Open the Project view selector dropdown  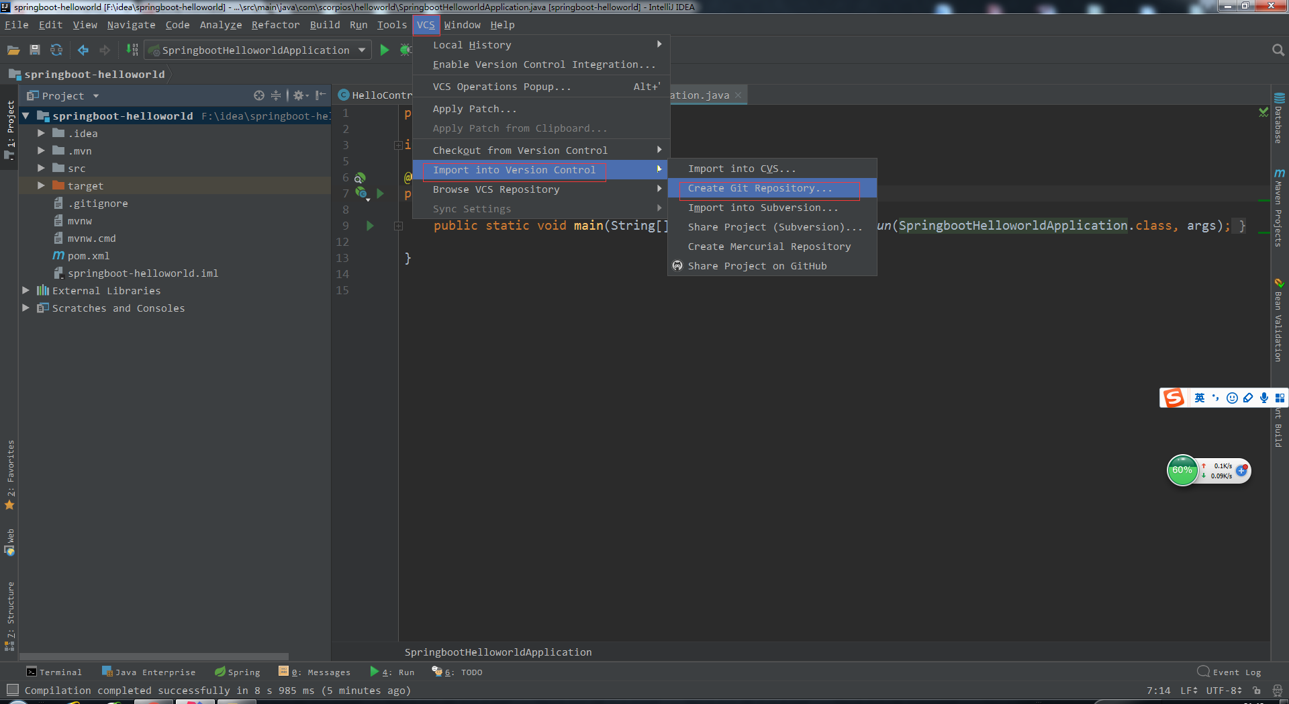point(96,96)
